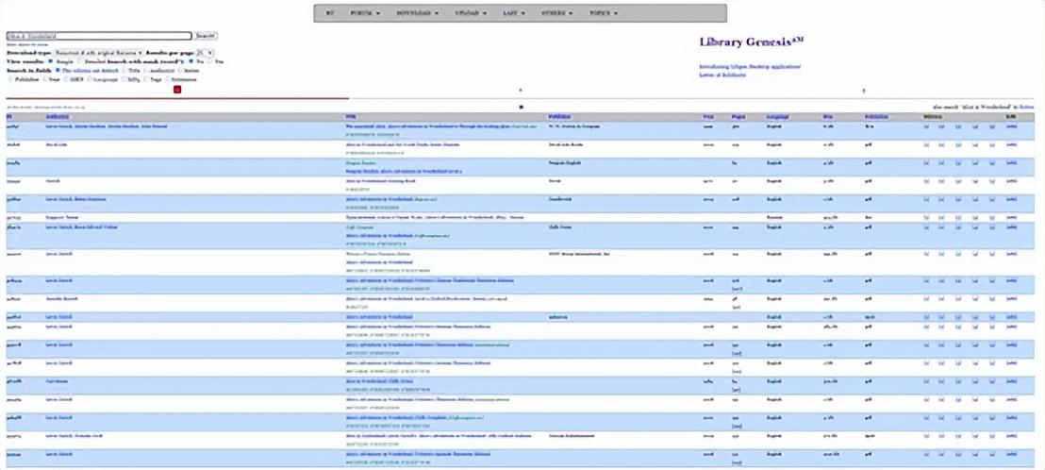Select the Language search field radio

(90, 79)
